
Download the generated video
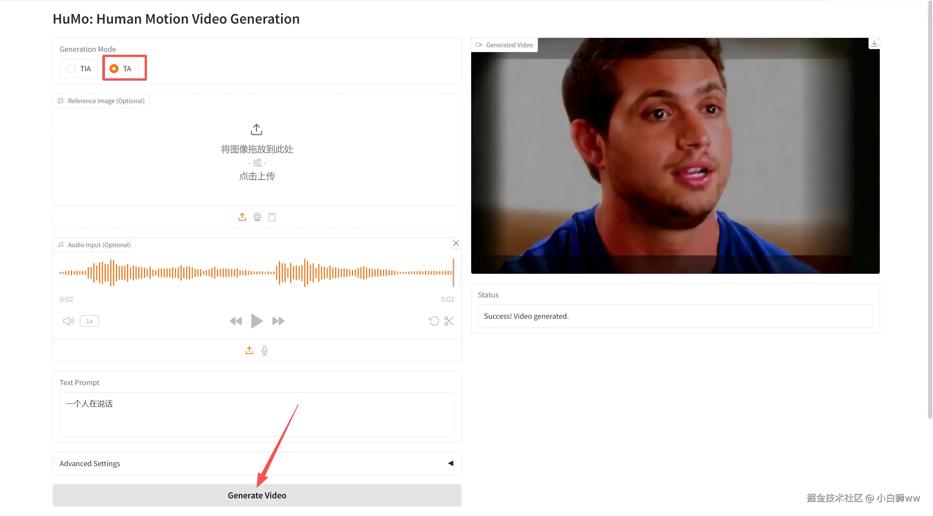point(874,44)
